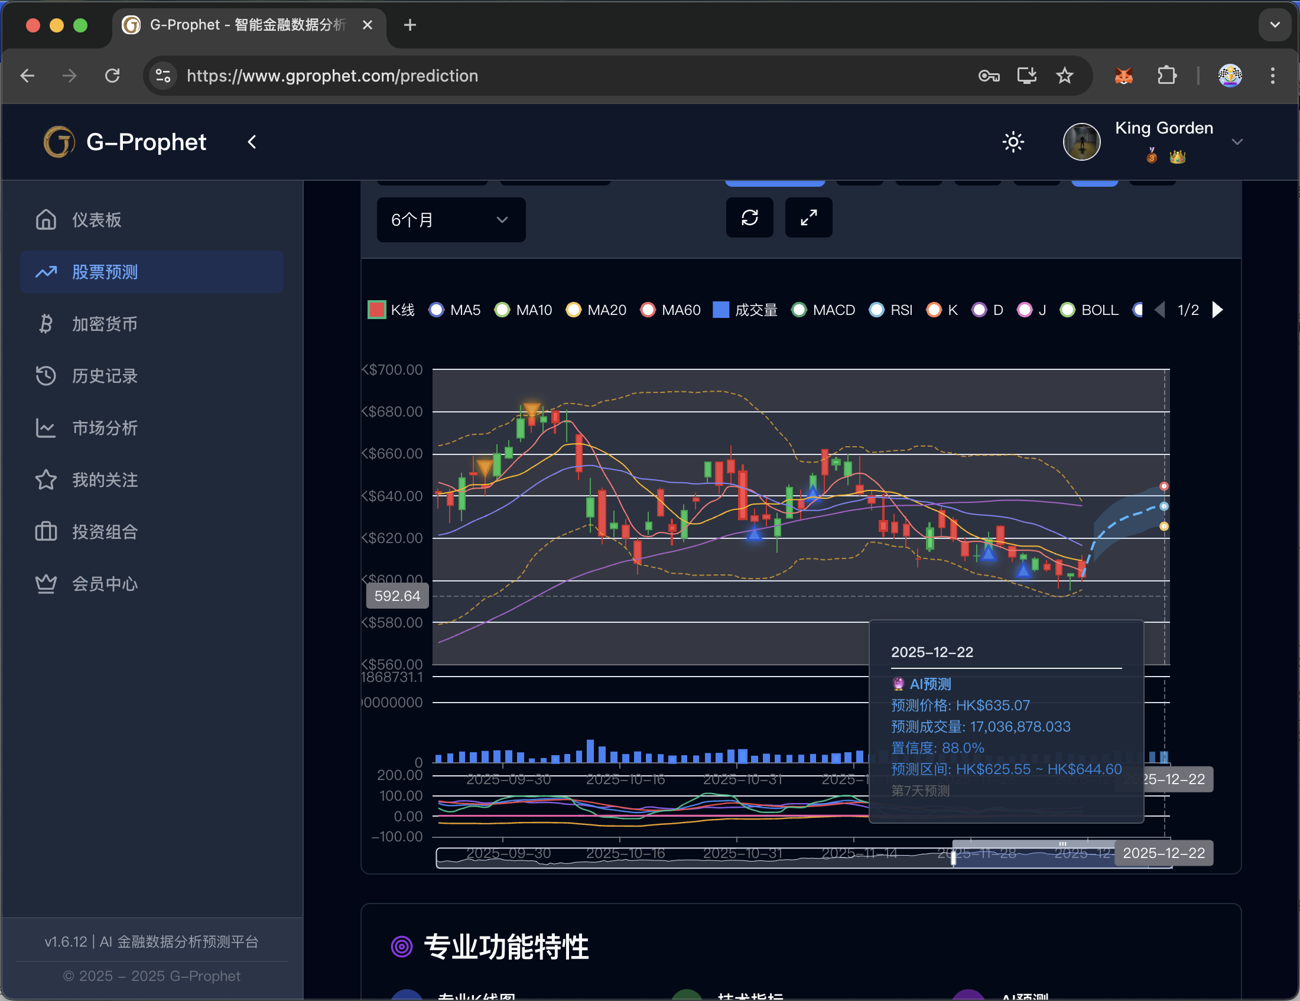Open 市场分析 sidebar menu item
This screenshot has width=1300, height=1001.
[105, 428]
